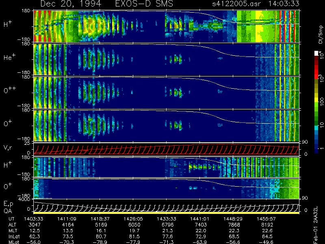Select the UT value "1418:37"
This screenshot has height=244, width=325.
[x=100, y=219]
